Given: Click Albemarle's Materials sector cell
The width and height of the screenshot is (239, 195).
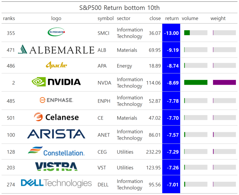Looking at the screenshot, I should (x=127, y=50).
